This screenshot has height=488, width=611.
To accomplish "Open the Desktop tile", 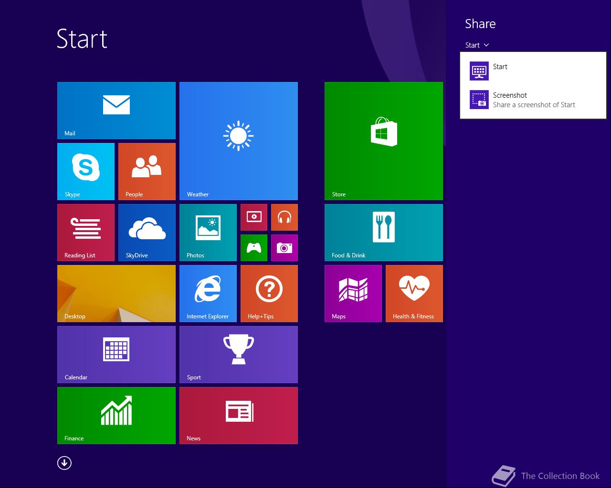I will coord(116,294).
